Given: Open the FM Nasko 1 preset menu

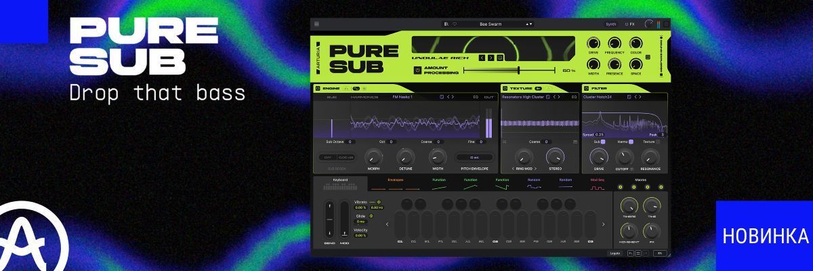Looking at the screenshot, I should pyautogui.click(x=402, y=97).
